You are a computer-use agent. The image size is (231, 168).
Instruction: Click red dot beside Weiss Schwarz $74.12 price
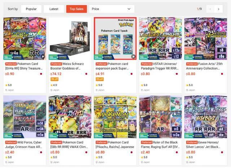(86, 74)
